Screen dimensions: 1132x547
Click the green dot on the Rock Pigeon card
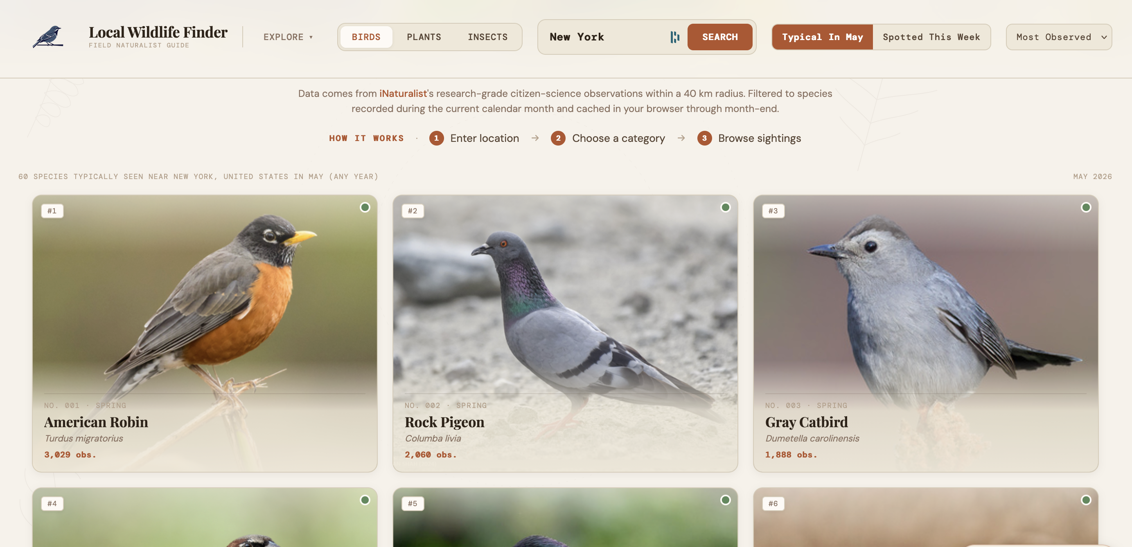pyautogui.click(x=725, y=207)
